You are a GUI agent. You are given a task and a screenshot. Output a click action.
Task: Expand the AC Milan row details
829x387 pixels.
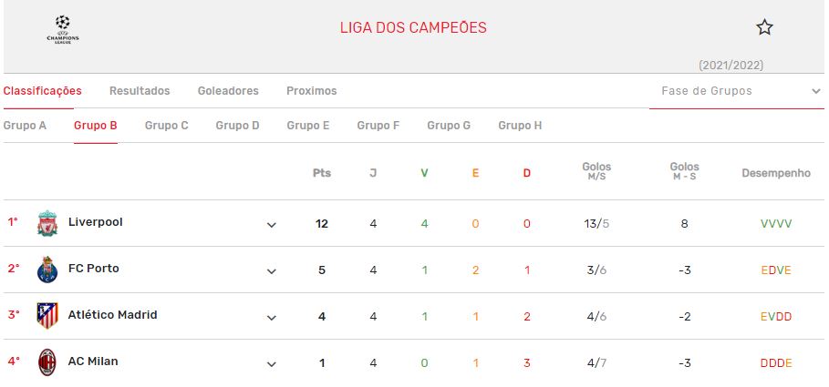tap(271, 364)
